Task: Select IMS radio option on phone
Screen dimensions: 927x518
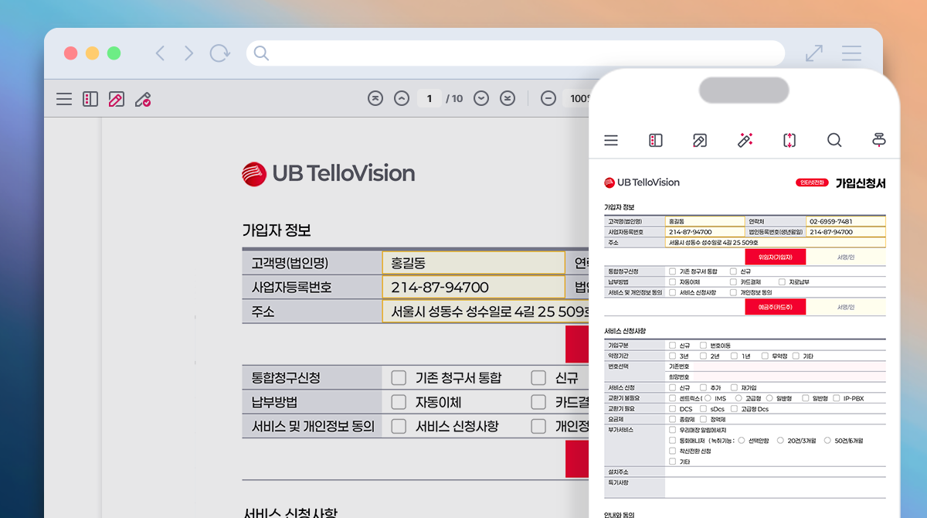Action: (x=708, y=398)
